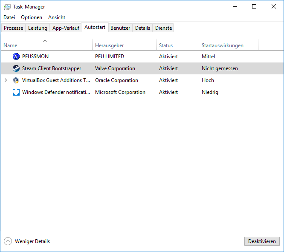The image size is (284, 252).
Task: Select the Steam Client Bootstrapper name
Action: pos(52,68)
